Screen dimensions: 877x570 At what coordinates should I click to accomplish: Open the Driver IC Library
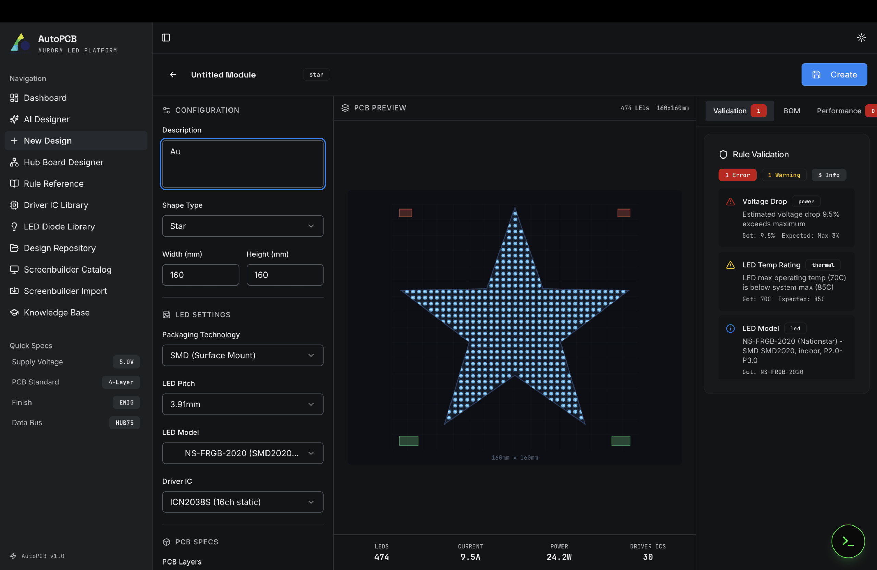coord(55,205)
